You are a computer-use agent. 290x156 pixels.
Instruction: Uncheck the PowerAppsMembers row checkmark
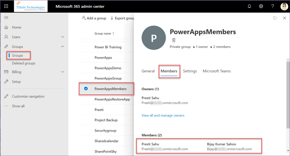(x=86, y=89)
